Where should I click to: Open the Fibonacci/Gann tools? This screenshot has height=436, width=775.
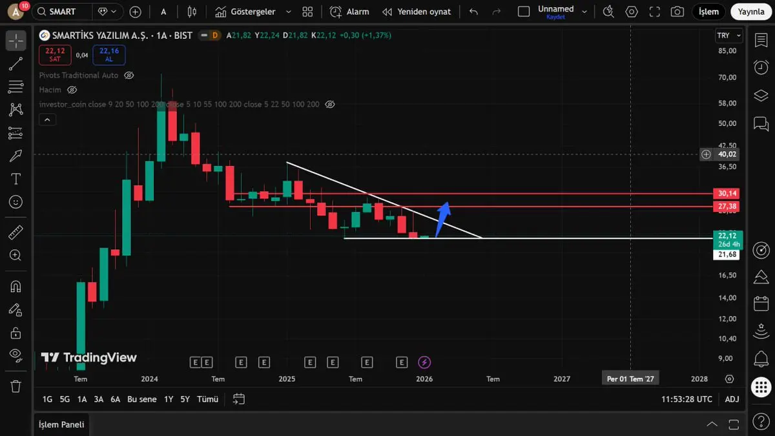pyautogui.click(x=16, y=87)
